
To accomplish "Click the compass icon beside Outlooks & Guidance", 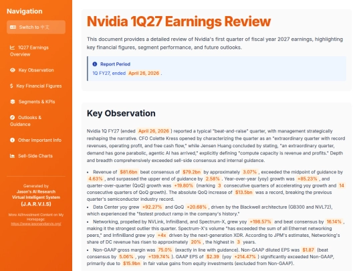I will click(x=13, y=118).
